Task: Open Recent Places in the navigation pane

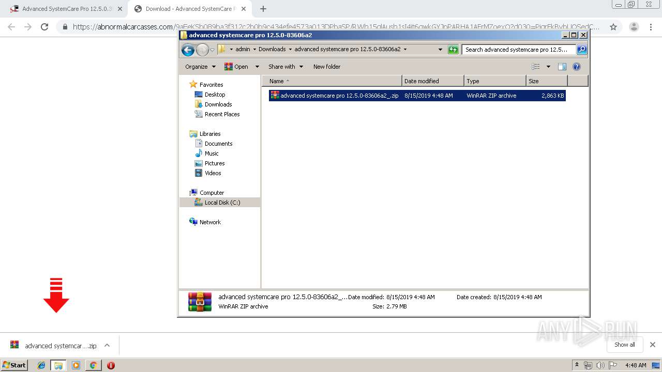Action: point(222,114)
